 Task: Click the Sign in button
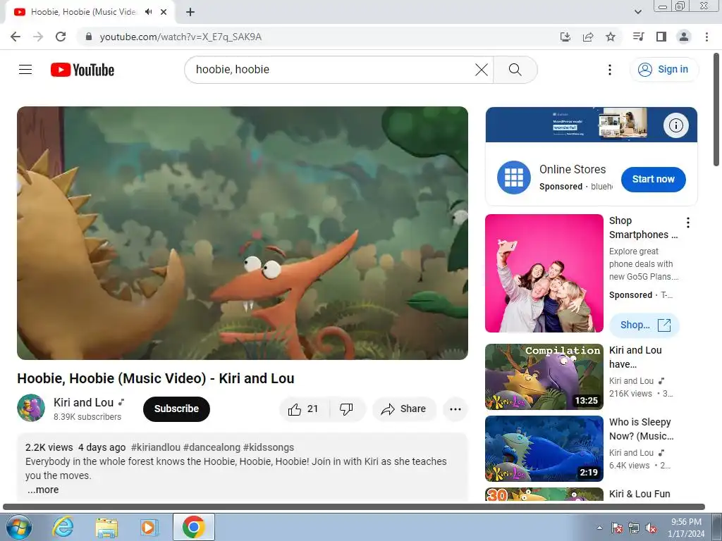click(x=663, y=70)
